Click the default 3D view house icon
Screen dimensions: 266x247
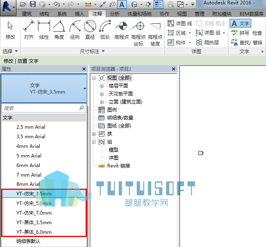(x=134, y=4)
